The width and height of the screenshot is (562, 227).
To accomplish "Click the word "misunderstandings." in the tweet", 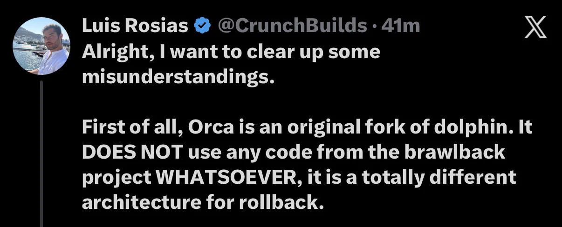I will pos(176,77).
